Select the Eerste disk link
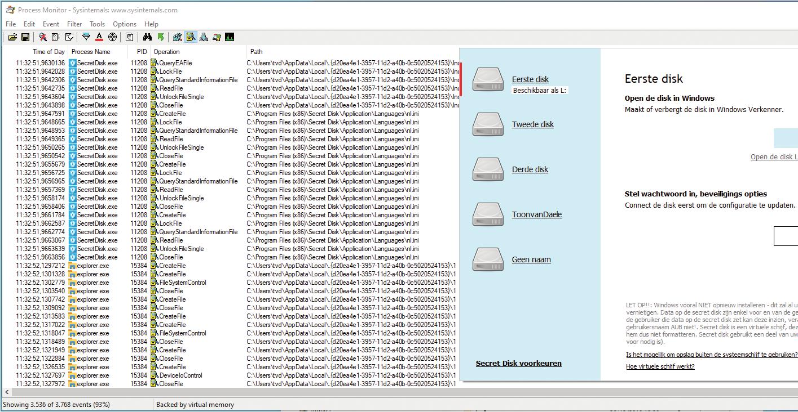798x412 pixels. pyautogui.click(x=530, y=79)
